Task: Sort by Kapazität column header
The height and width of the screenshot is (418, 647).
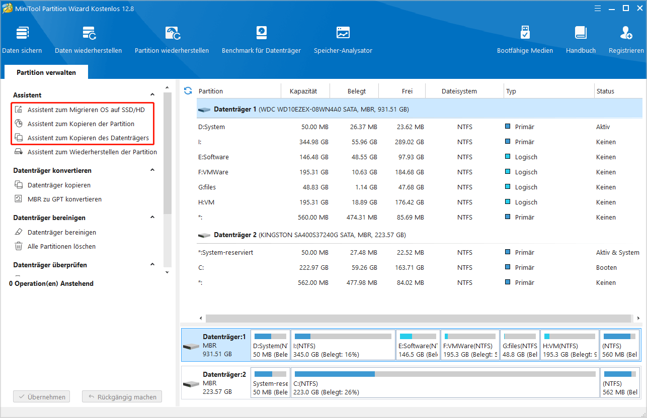Action: tap(305, 91)
